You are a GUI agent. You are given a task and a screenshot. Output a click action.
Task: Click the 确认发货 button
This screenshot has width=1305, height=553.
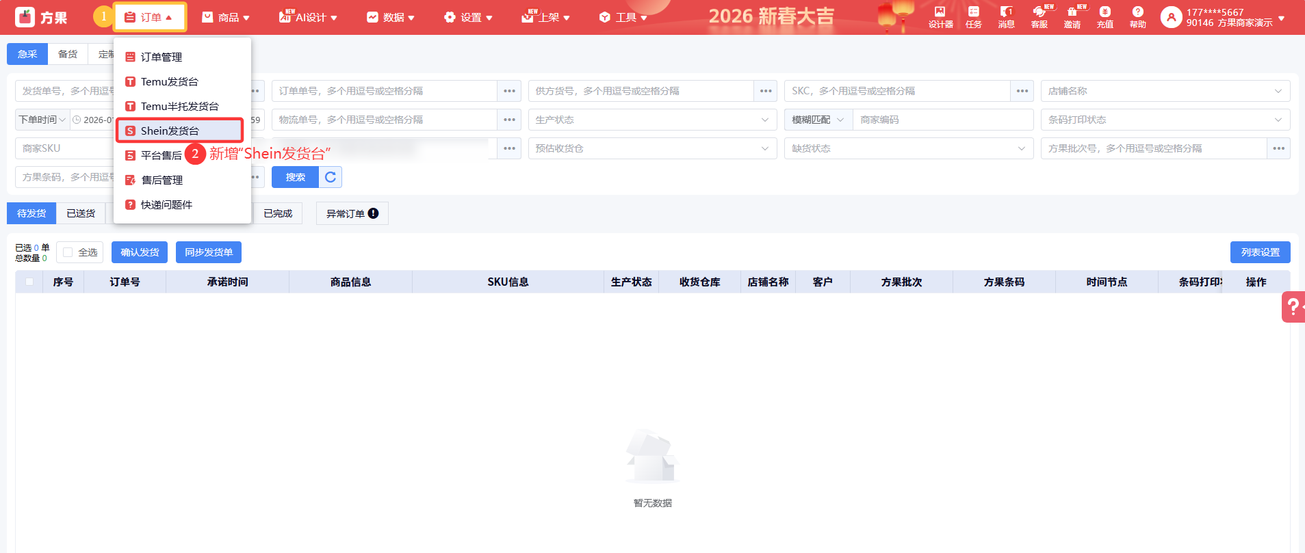pos(140,252)
